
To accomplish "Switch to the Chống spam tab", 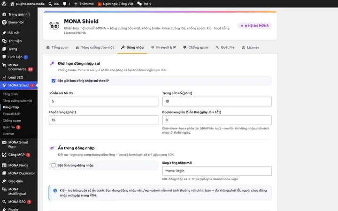I will click(x=195, y=47).
